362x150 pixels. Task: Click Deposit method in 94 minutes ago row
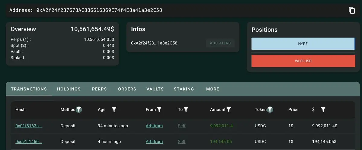coord(68,126)
